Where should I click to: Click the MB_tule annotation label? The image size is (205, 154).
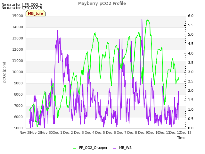36,13
